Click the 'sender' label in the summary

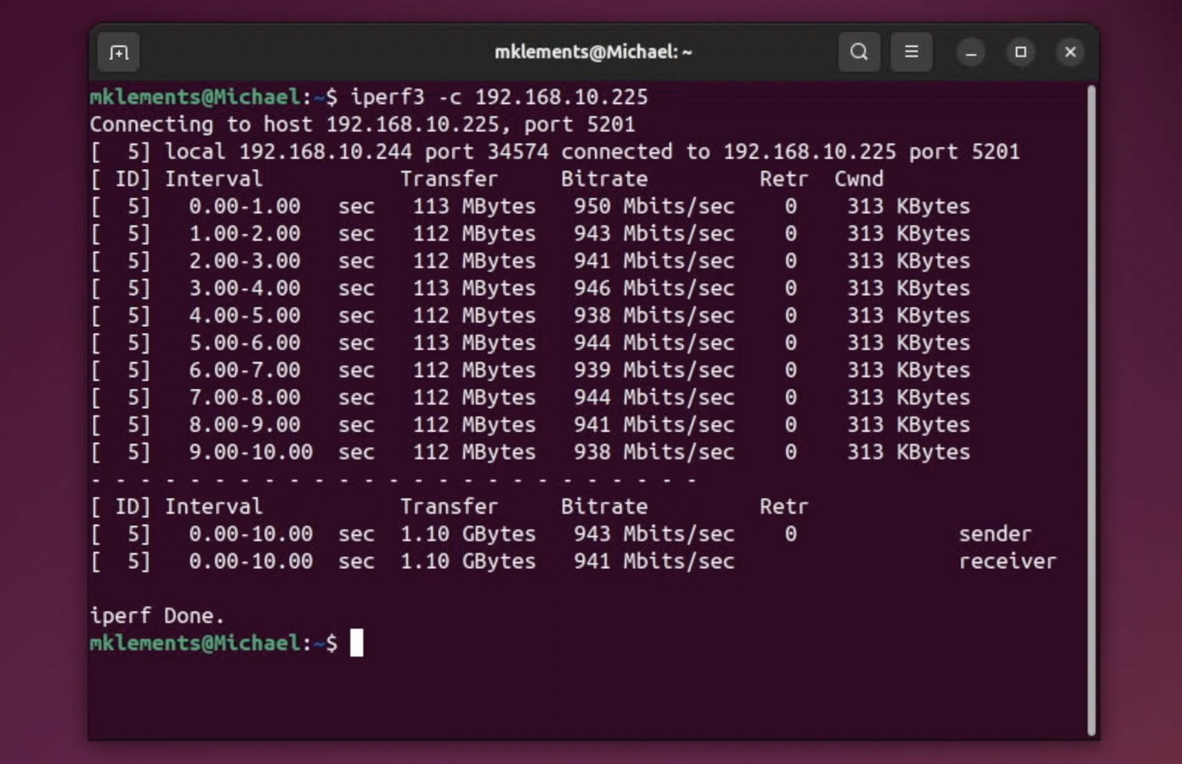994,534
